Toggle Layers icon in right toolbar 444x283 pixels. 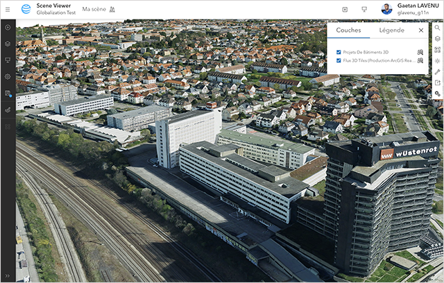[438, 39]
